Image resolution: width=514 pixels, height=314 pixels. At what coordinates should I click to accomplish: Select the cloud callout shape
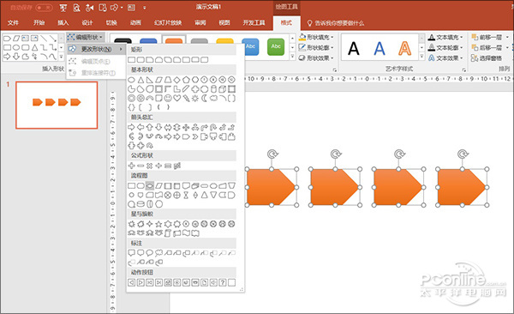(158, 253)
